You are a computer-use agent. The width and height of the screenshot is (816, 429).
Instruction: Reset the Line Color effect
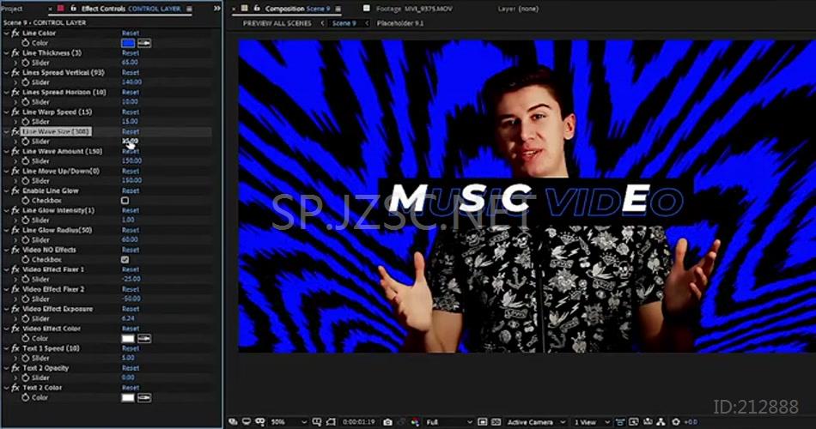tap(131, 33)
